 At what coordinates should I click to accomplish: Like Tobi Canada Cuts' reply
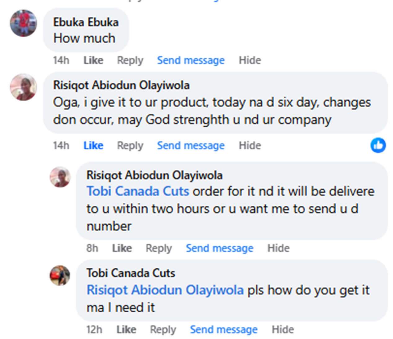[126, 329]
